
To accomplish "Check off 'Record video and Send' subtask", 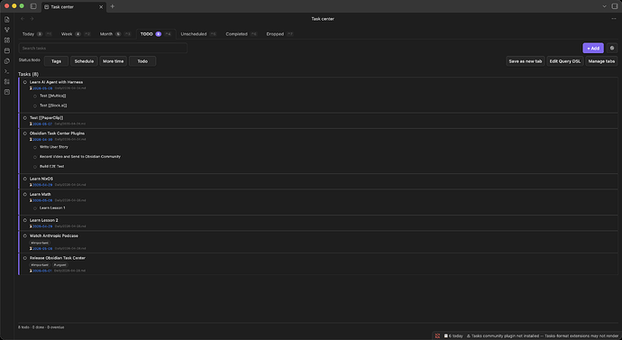I will click(x=35, y=157).
